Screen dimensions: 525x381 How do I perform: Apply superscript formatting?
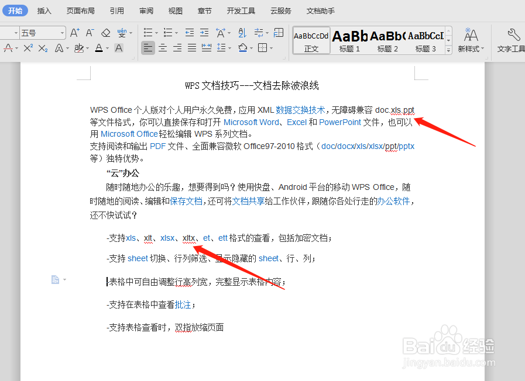click(x=28, y=48)
